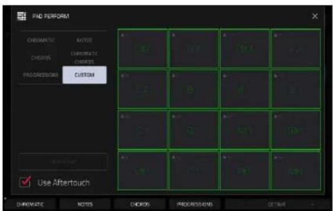Tap the dimmed button above Use Aftertouch
Screen dimensions: 333x211
click(63, 162)
